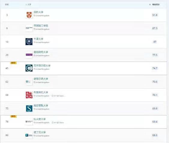Sort by the 大学 column header arrow

[x=26, y=5]
